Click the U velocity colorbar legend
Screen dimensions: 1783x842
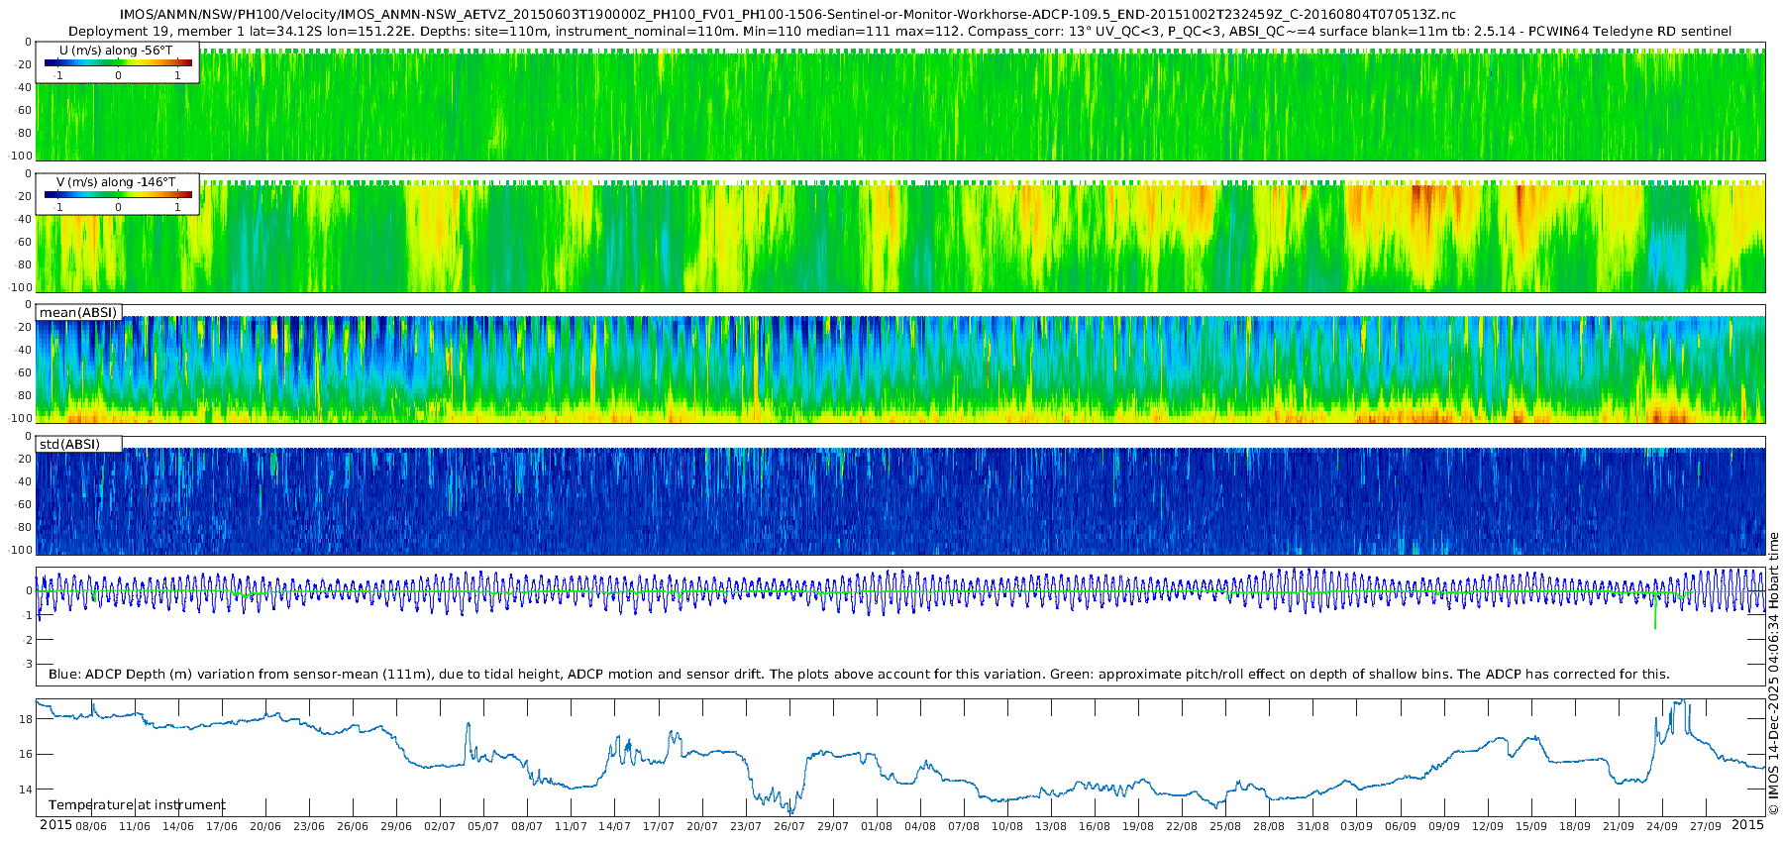[x=118, y=63]
